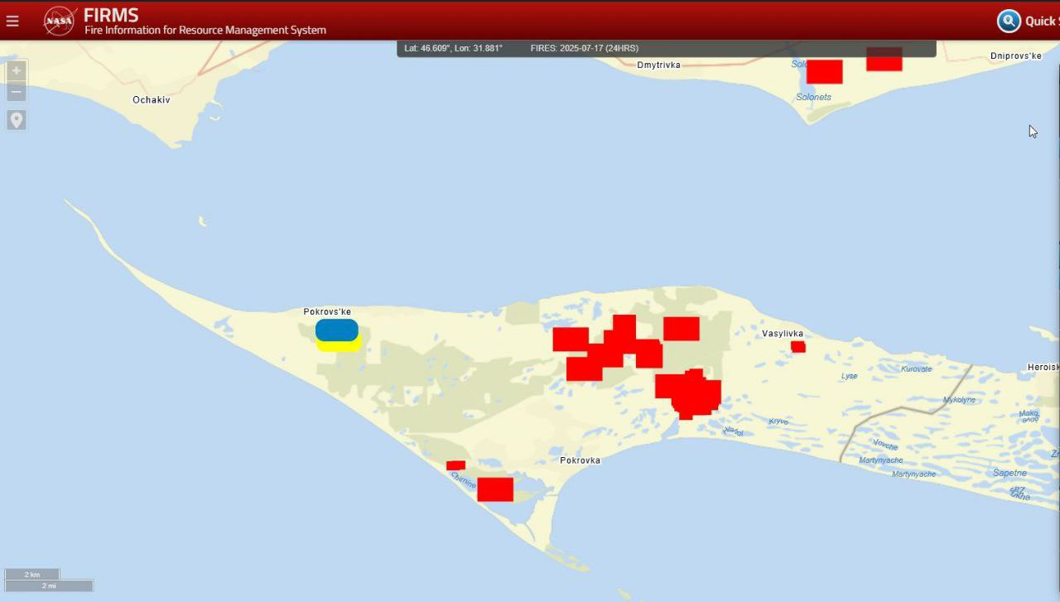Open the hamburger menu
The width and height of the screenshot is (1060, 602).
coord(12,21)
